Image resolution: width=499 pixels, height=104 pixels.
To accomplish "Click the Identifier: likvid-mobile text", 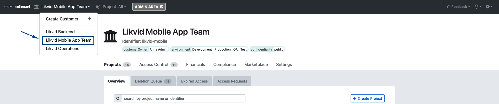I will coord(145,41).
